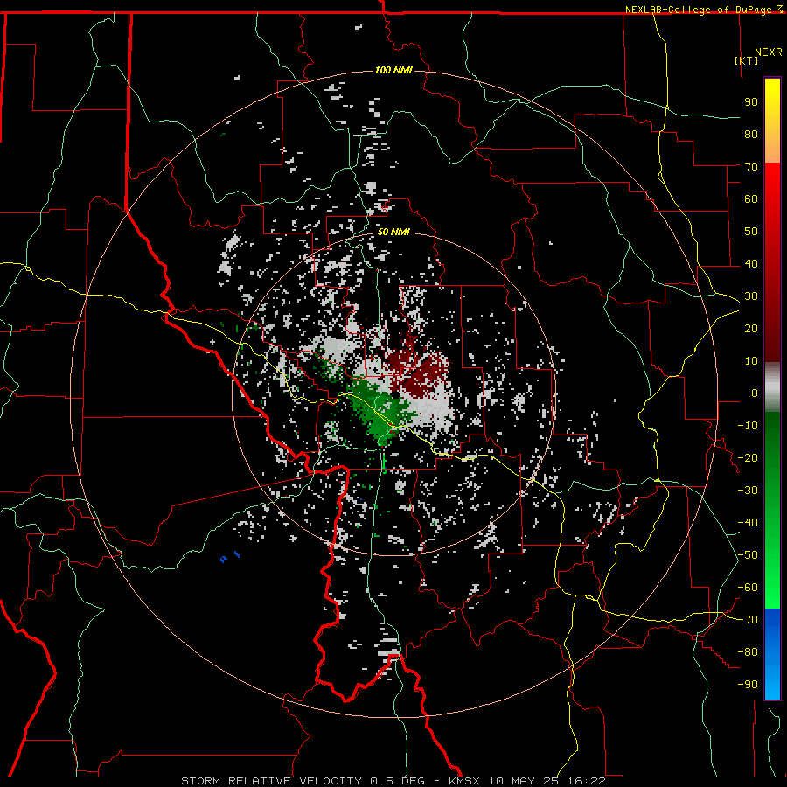
Task: Click the 0 value on velocity scale
Action: 755,393
